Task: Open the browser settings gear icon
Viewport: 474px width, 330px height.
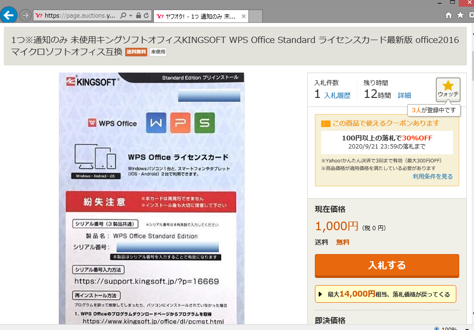Action: click(x=471, y=15)
